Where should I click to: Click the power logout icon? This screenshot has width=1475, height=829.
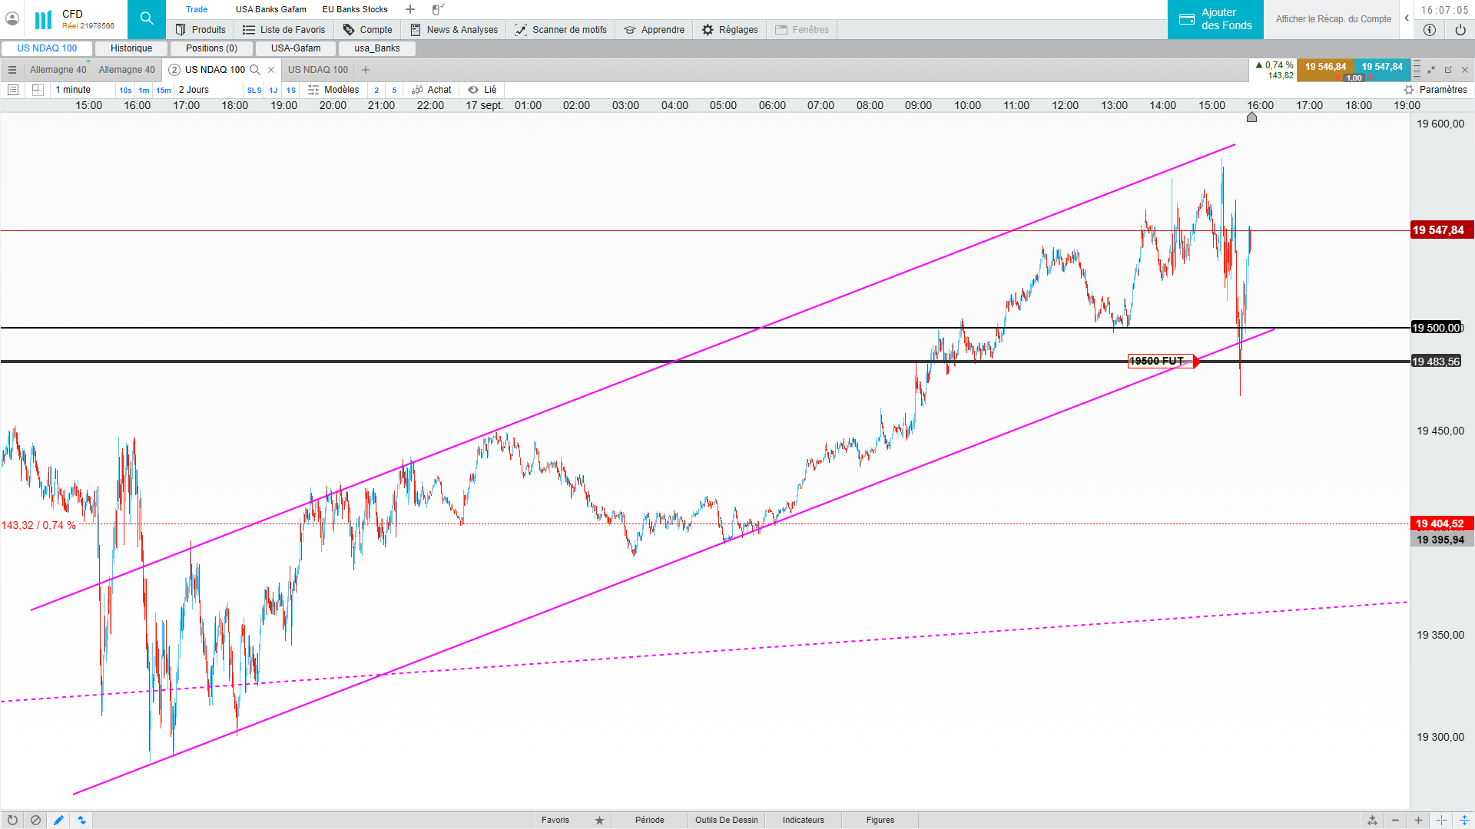(1460, 30)
